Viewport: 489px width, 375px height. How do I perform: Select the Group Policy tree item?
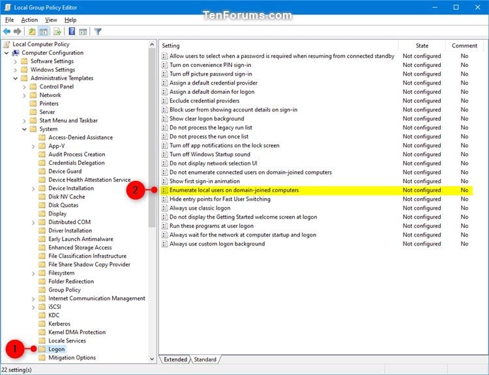point(65,290)
